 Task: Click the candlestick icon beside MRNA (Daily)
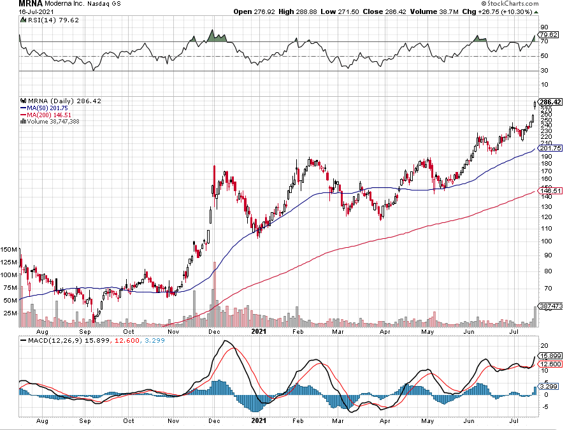click(x=24, y=101)
